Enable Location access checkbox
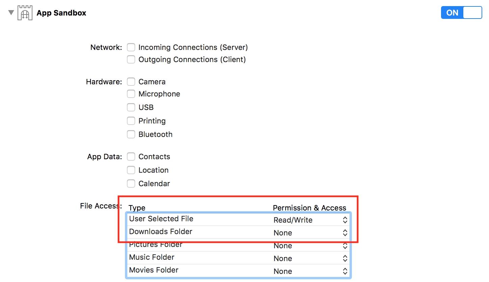This screenshot has height=282, width=489. pos(131,170)
